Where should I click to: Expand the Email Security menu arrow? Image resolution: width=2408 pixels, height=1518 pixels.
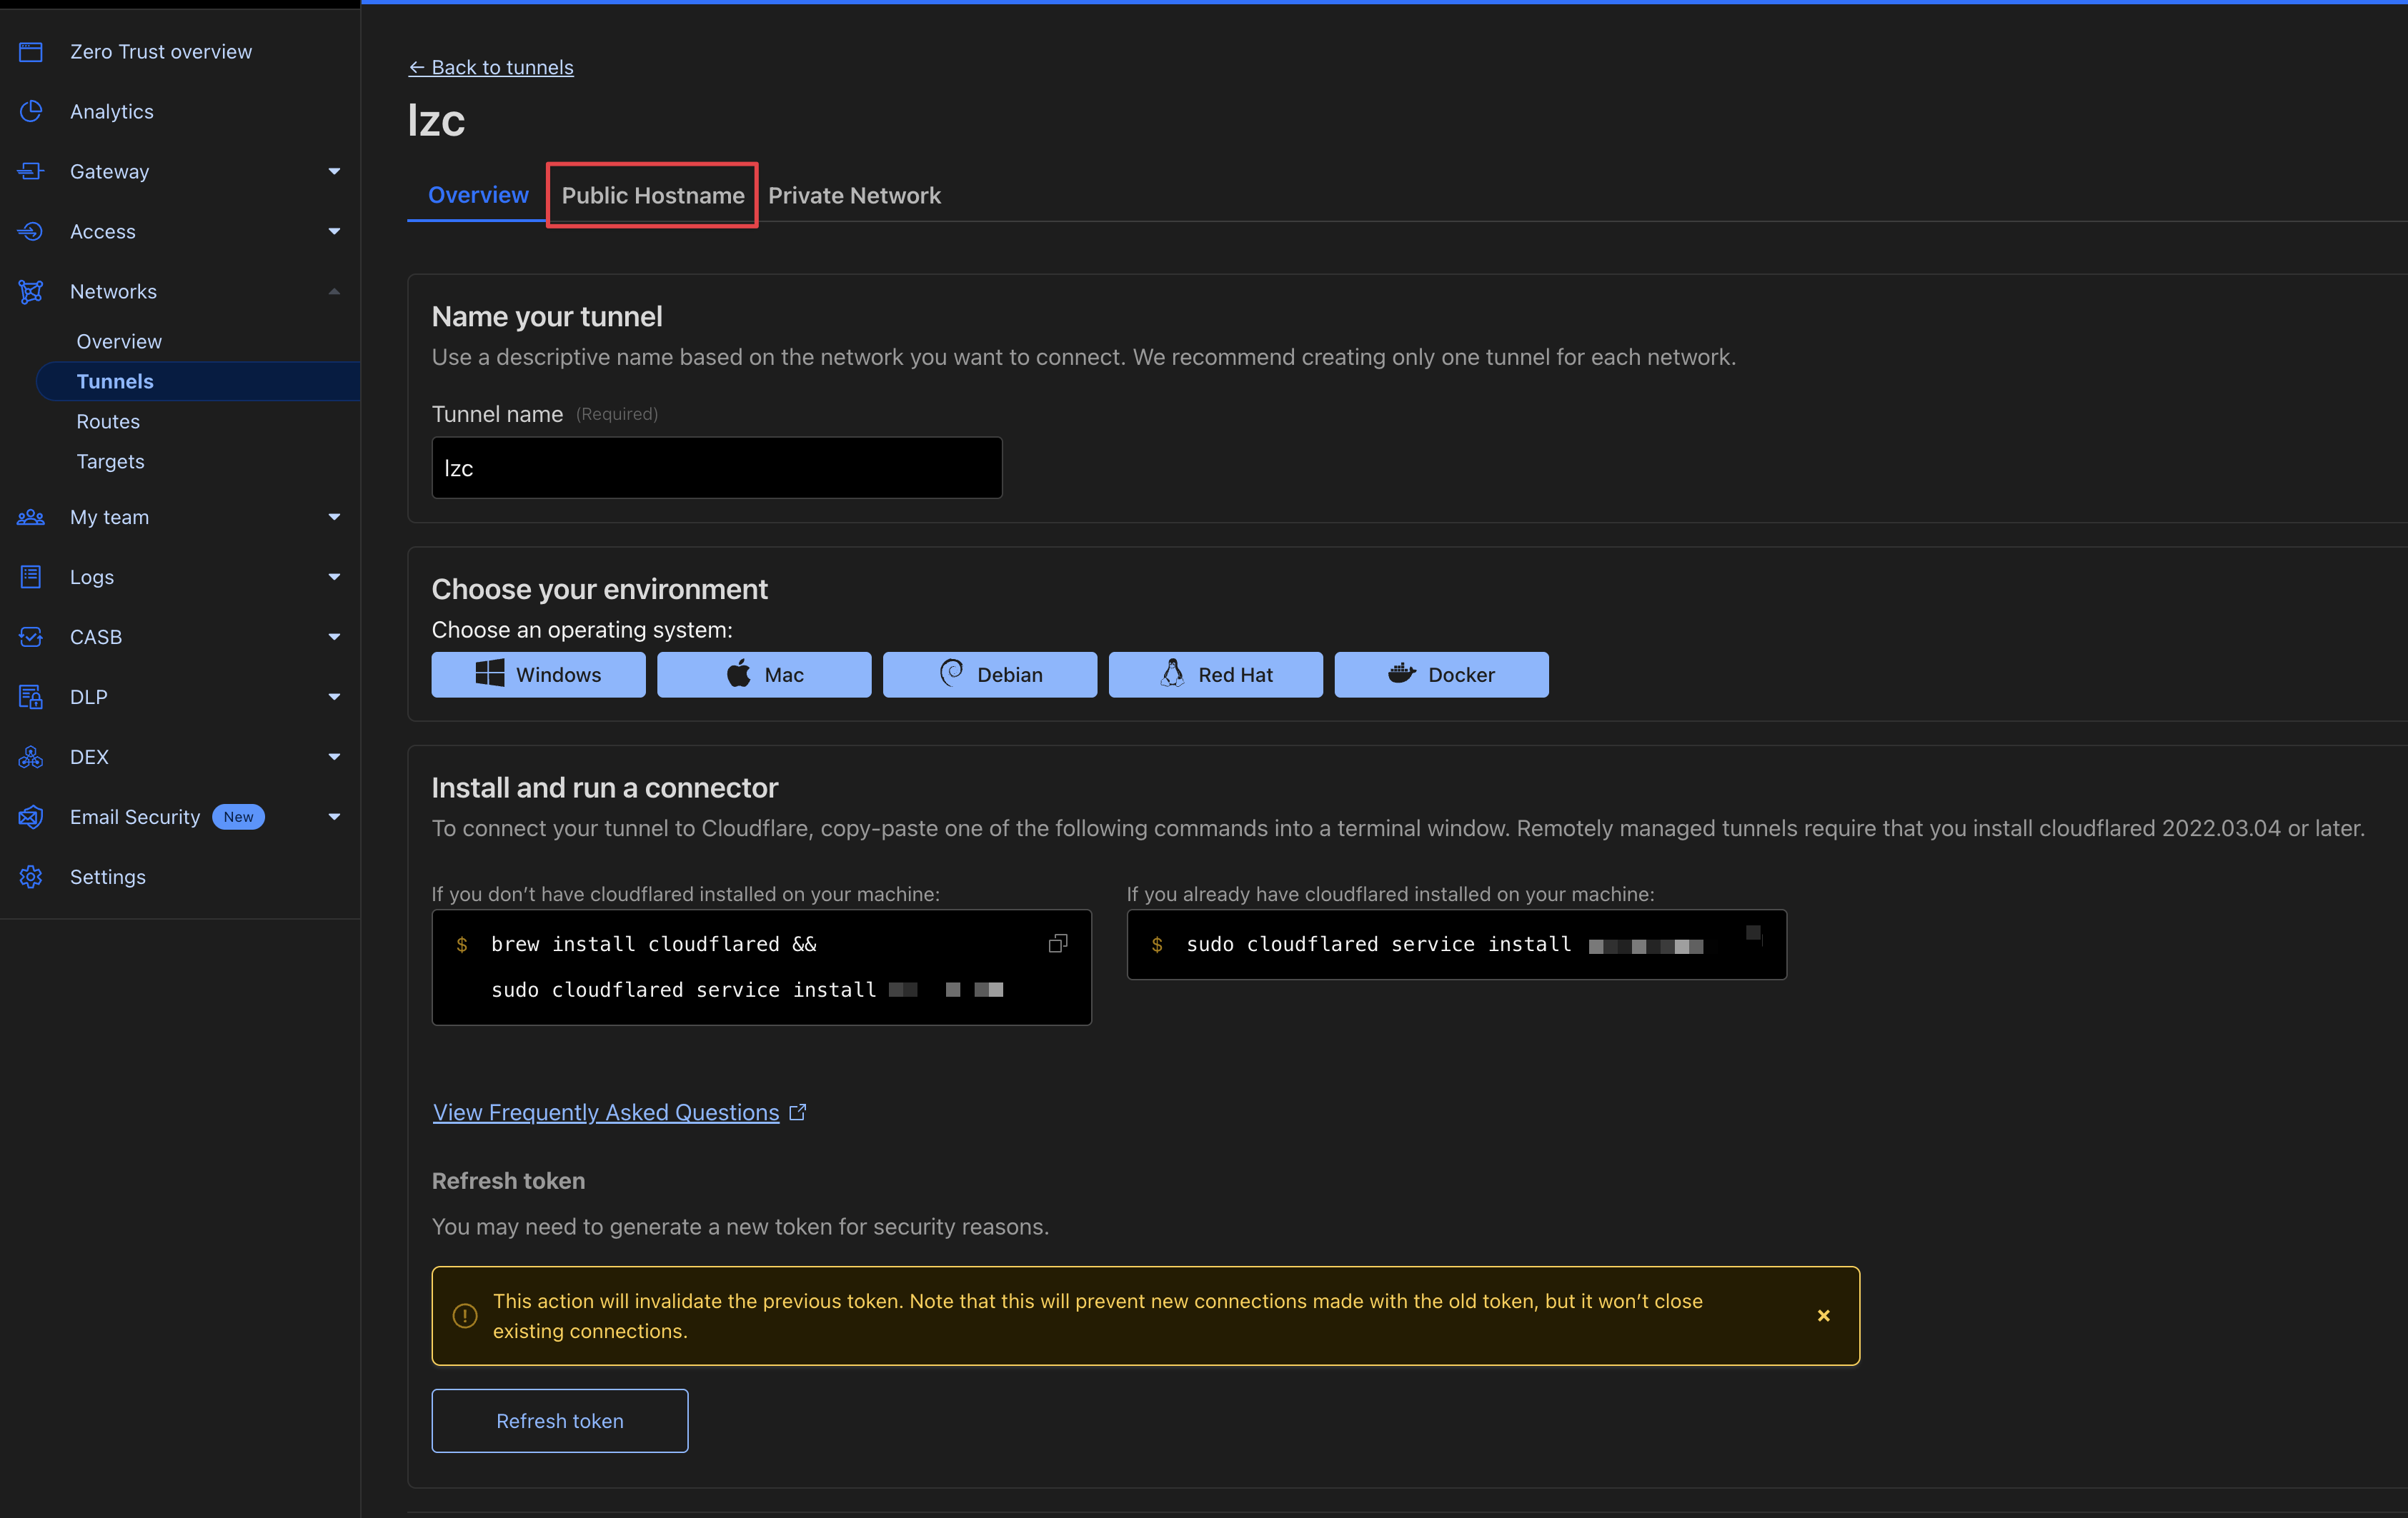coord(334,818)
